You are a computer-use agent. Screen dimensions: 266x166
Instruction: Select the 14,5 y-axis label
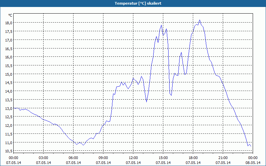pyautogui.click(x=9, y=83)
